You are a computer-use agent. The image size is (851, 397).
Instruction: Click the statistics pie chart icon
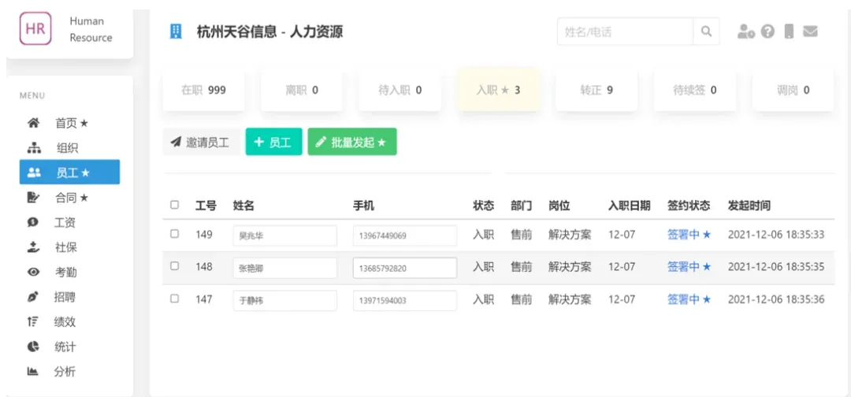tap(34, 347)
